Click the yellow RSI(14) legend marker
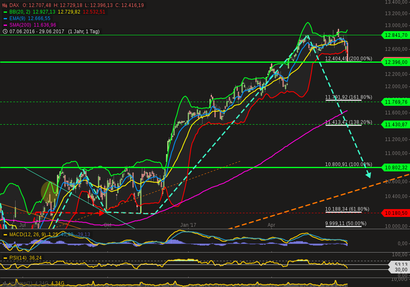The height and width of the screenshot is (287, 410). tap(5, 258)
